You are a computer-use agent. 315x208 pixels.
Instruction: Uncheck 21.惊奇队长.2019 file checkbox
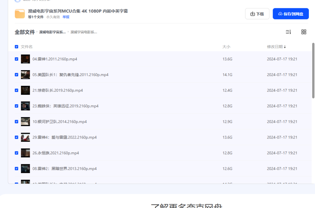(17, 90)
